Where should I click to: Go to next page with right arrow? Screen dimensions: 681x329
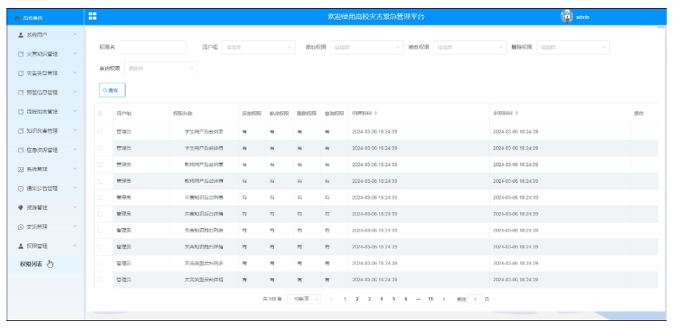coord(444,299)
